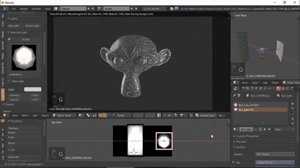
Task: Click the Mirror button
Action: [x=24, y=143]
